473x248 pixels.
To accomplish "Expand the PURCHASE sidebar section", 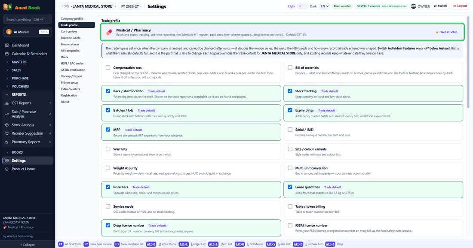I will pyautogui.click(x=27, y=78).
